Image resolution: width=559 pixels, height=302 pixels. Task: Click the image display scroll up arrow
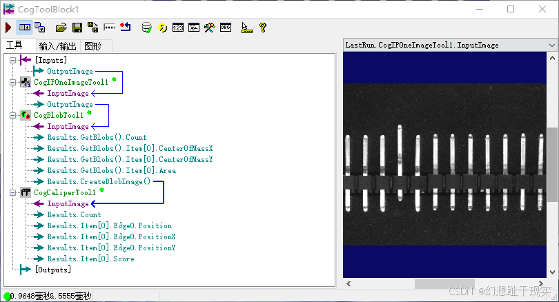[552, 58]
